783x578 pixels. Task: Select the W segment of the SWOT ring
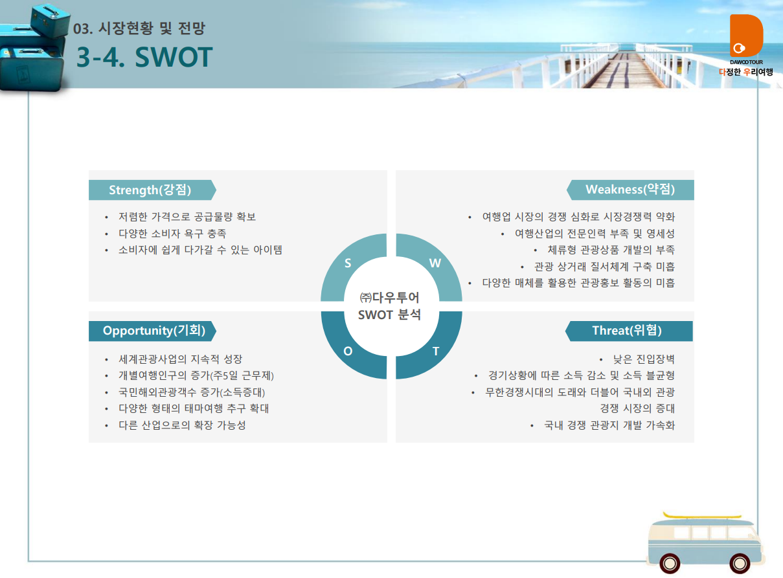coord(435,263)
